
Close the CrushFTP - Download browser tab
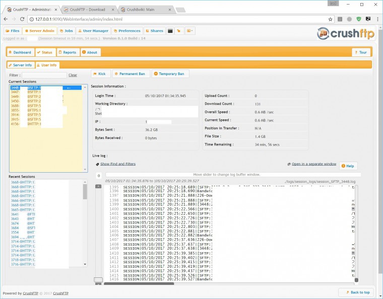(113, 10)
